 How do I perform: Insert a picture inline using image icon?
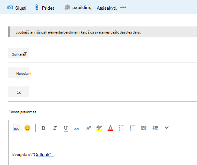[x=16, y=128]
